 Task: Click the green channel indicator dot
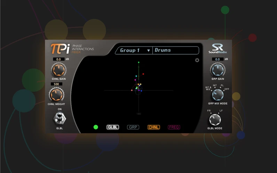point(96,127)
